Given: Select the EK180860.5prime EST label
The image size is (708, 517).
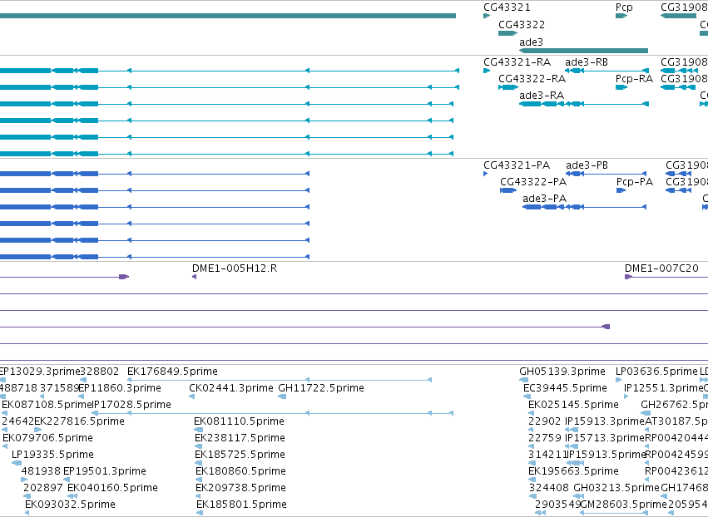Looking at the screenshot, I should [240, 471].
